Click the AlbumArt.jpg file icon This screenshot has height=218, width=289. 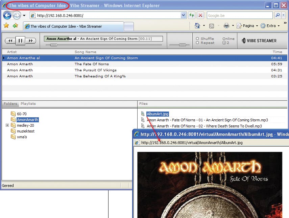(x=143, y=114)
